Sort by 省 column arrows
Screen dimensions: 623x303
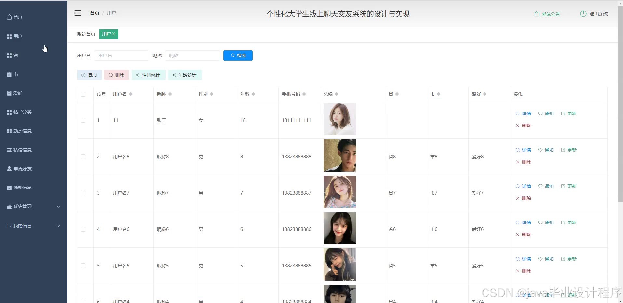coord(397,94)
